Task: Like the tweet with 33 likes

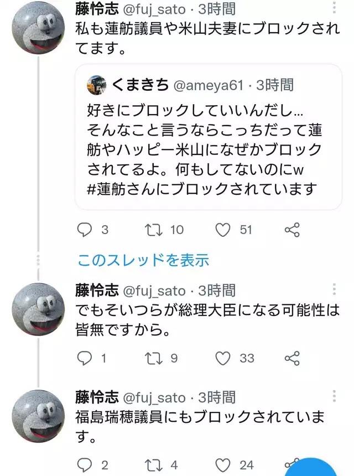Action: [223, 358]
